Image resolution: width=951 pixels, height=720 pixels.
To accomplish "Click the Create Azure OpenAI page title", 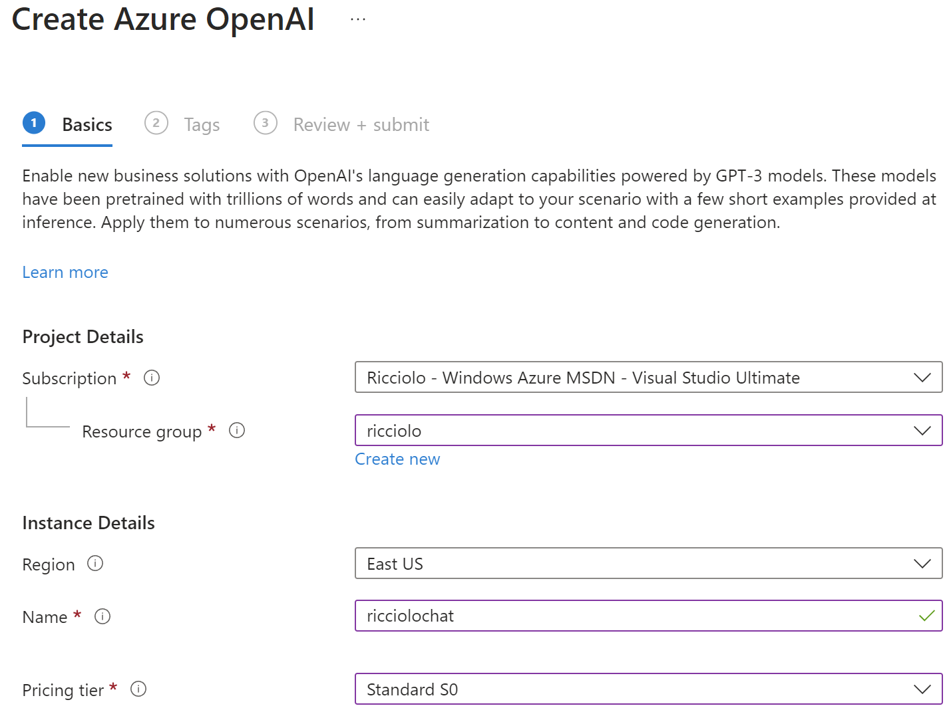I will pos(163,20).
